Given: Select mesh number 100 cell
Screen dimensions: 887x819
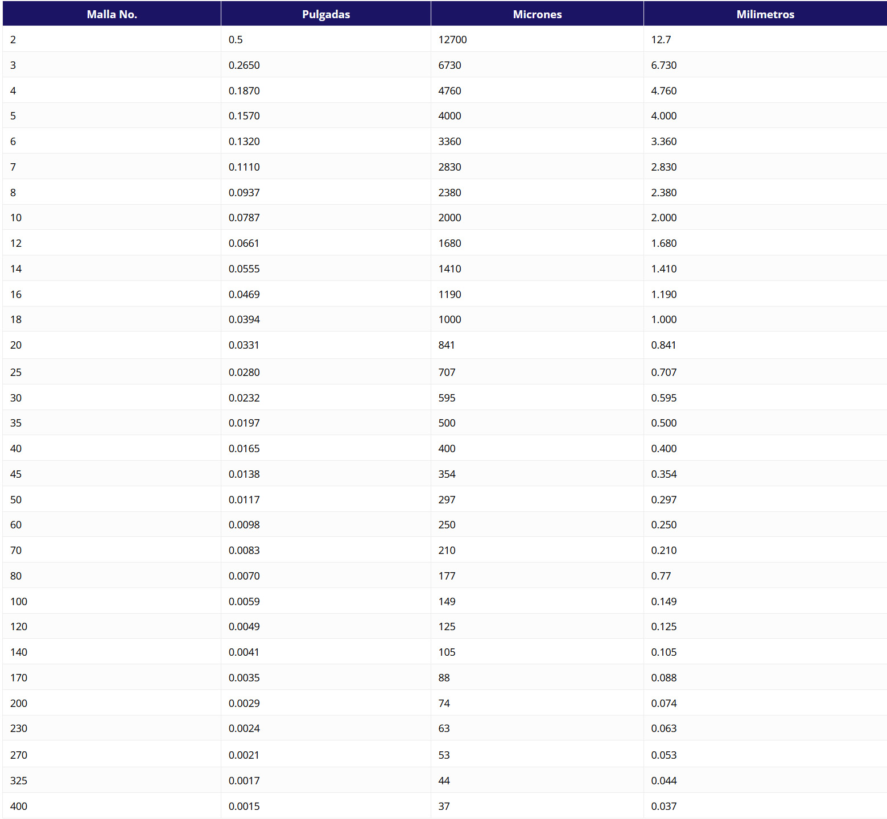Looking at the screenshot, I should coord(19,602).
